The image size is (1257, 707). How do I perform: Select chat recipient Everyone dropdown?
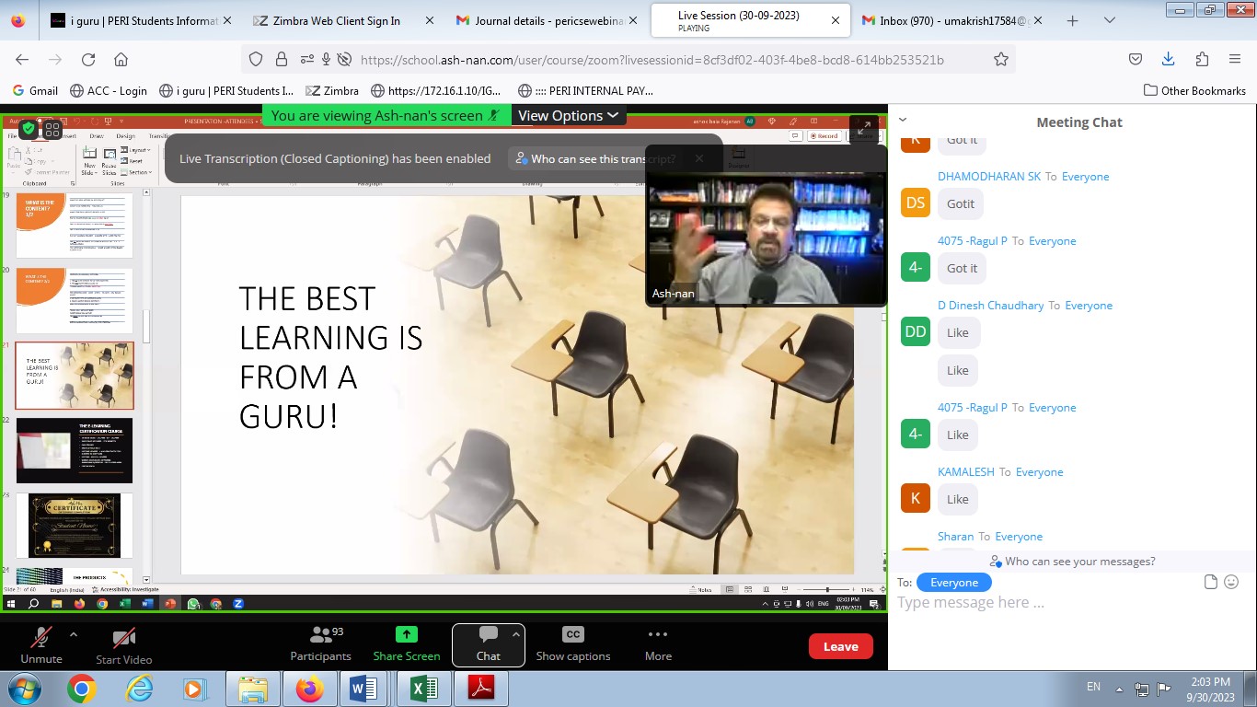pos(953,583)
